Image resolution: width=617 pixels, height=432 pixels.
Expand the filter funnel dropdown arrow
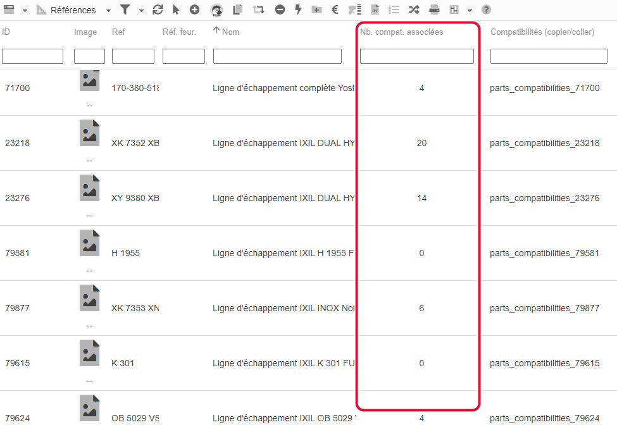[141, 11]
